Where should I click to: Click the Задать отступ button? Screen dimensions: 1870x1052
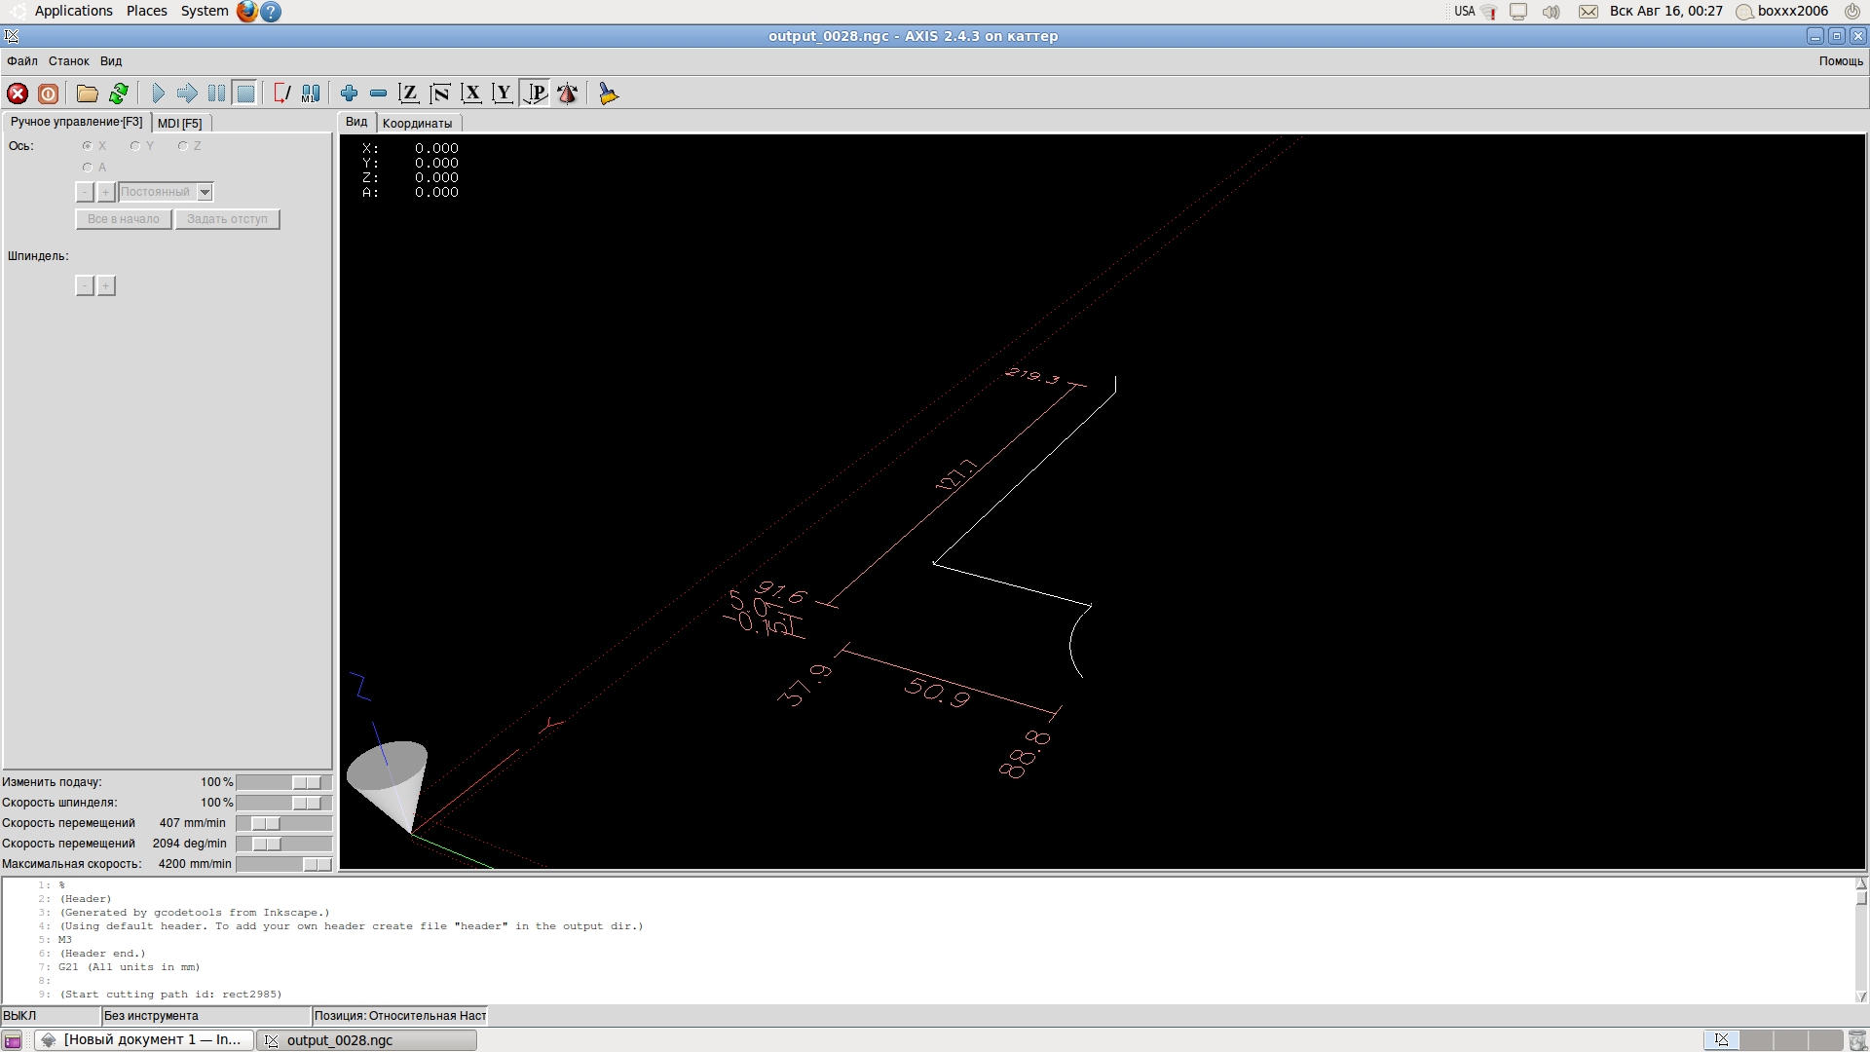227,219
